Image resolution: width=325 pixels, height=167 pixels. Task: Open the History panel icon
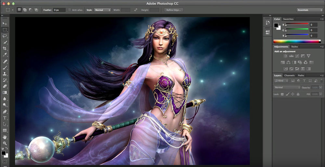coord(267,22)
